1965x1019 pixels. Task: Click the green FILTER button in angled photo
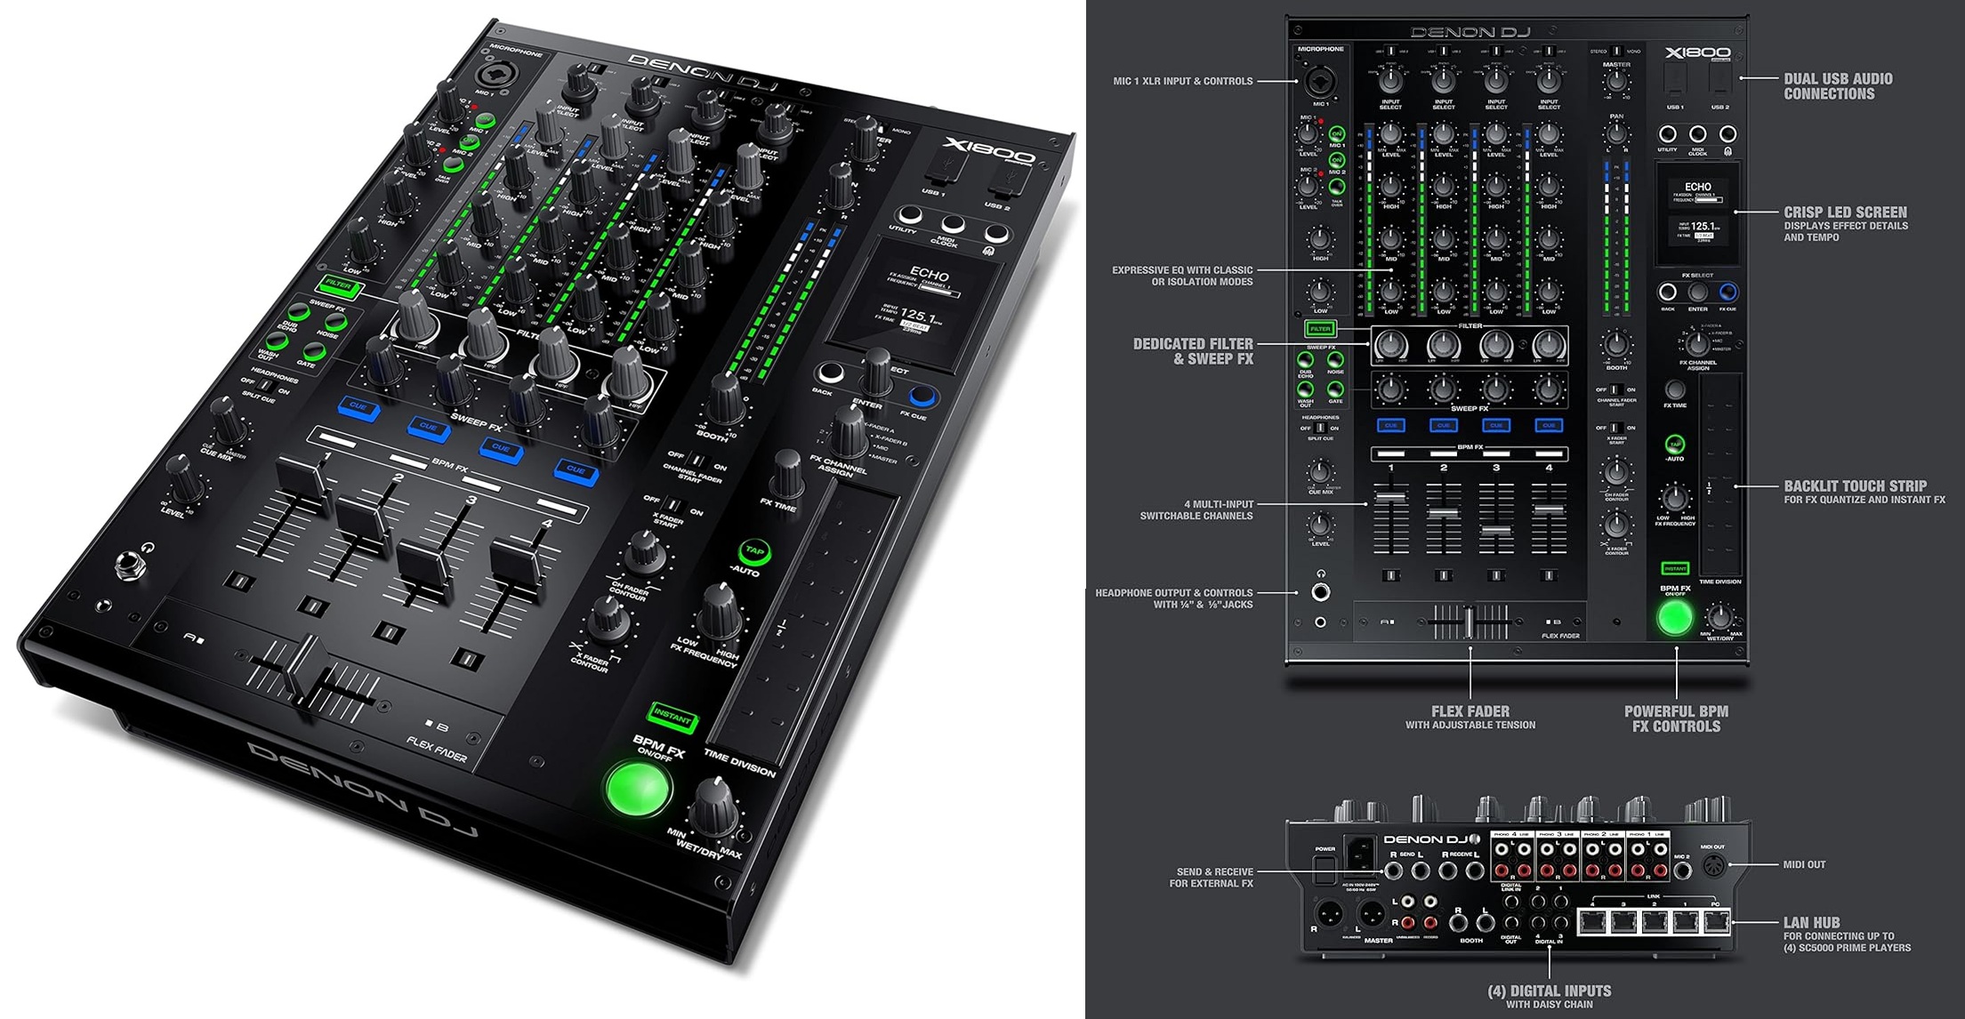[338, 286]
